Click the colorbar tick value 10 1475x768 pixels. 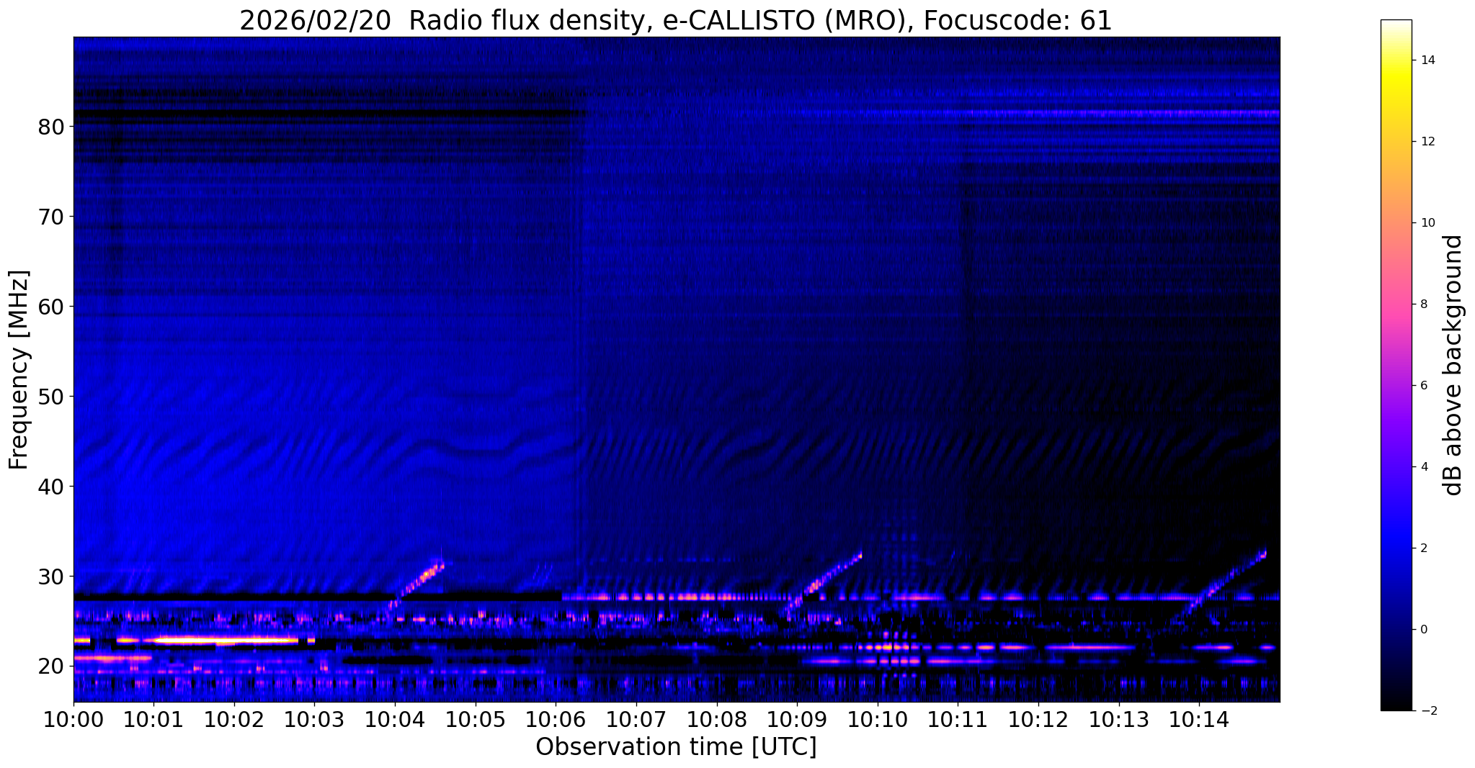point(1427,223)
